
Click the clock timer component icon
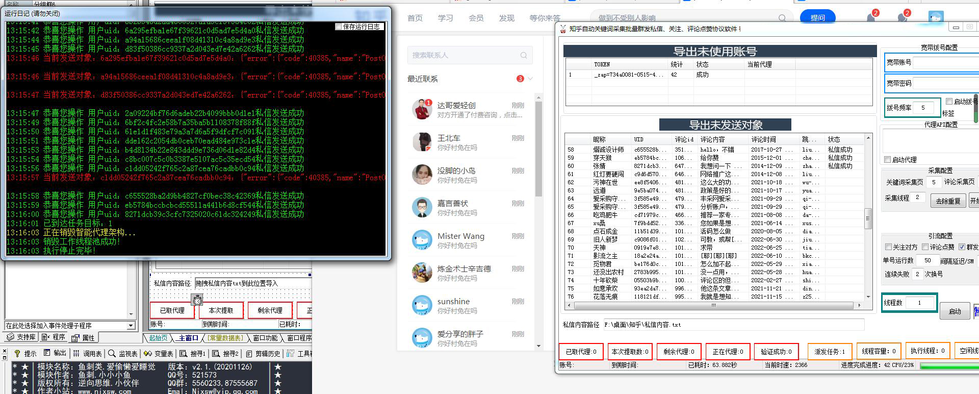click(197, 300)
